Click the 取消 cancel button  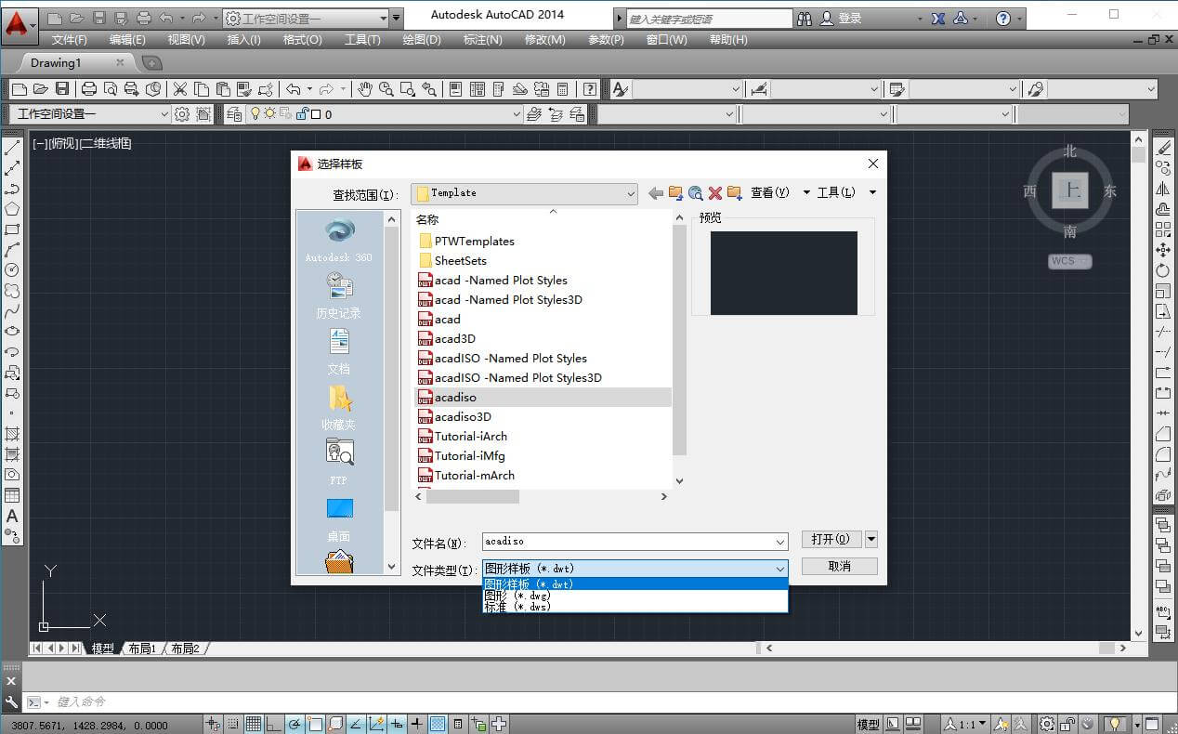(x=840, y=566)
